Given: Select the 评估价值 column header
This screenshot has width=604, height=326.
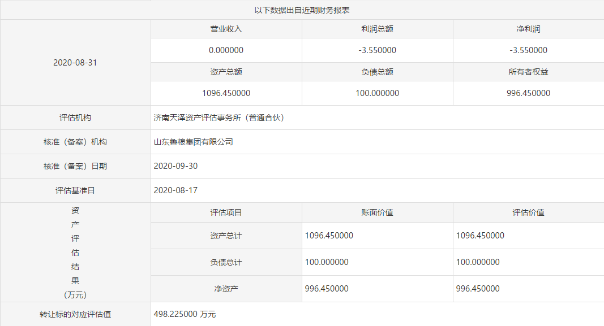Looking at the screenshot, I should coord(528,212).
